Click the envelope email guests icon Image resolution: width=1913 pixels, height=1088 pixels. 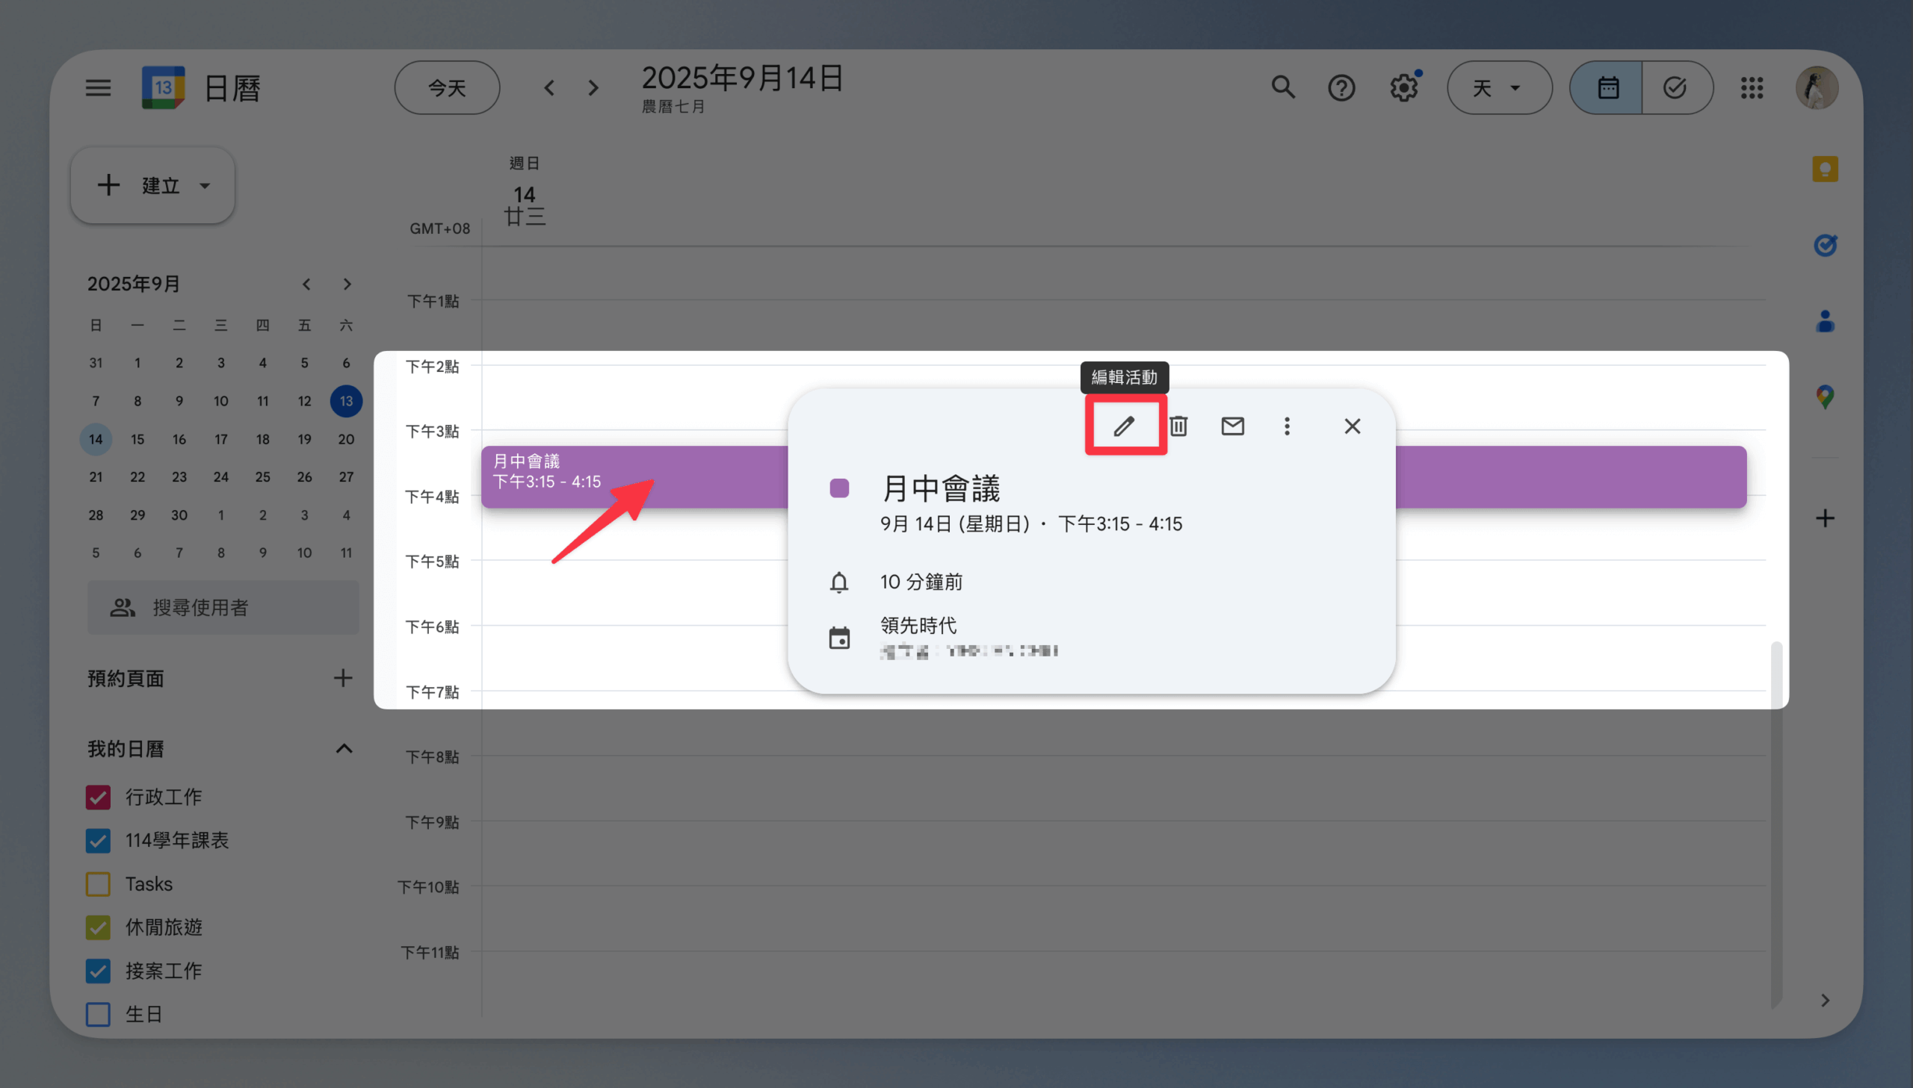[1232, 426]
